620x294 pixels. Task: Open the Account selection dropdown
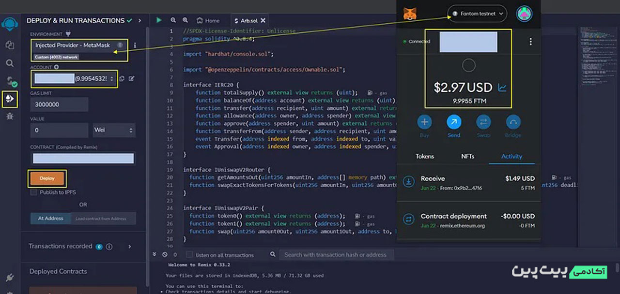pyautogui.click(x=74, y=78)
